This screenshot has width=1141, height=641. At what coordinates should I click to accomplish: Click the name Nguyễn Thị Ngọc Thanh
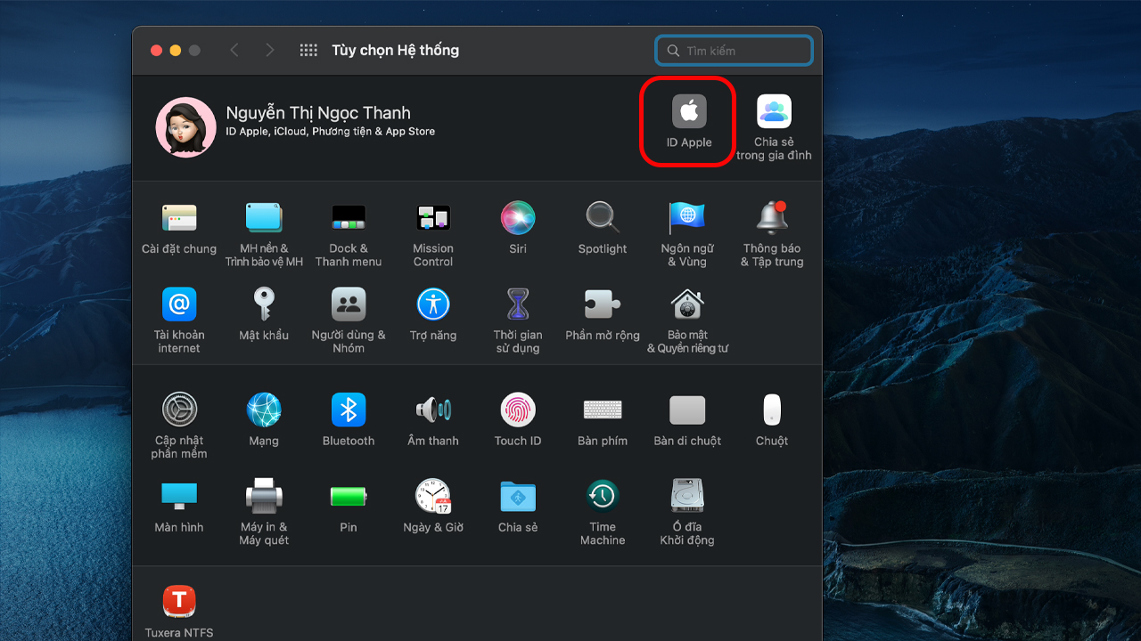coord(318,113)
